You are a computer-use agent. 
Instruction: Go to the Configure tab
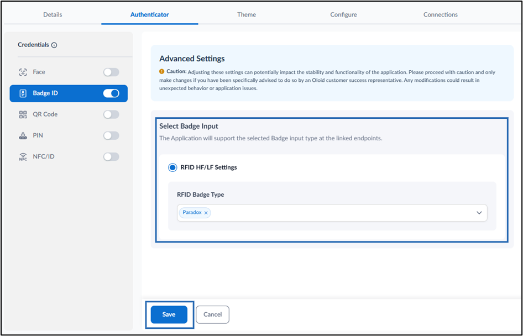[x=343, y=15]
